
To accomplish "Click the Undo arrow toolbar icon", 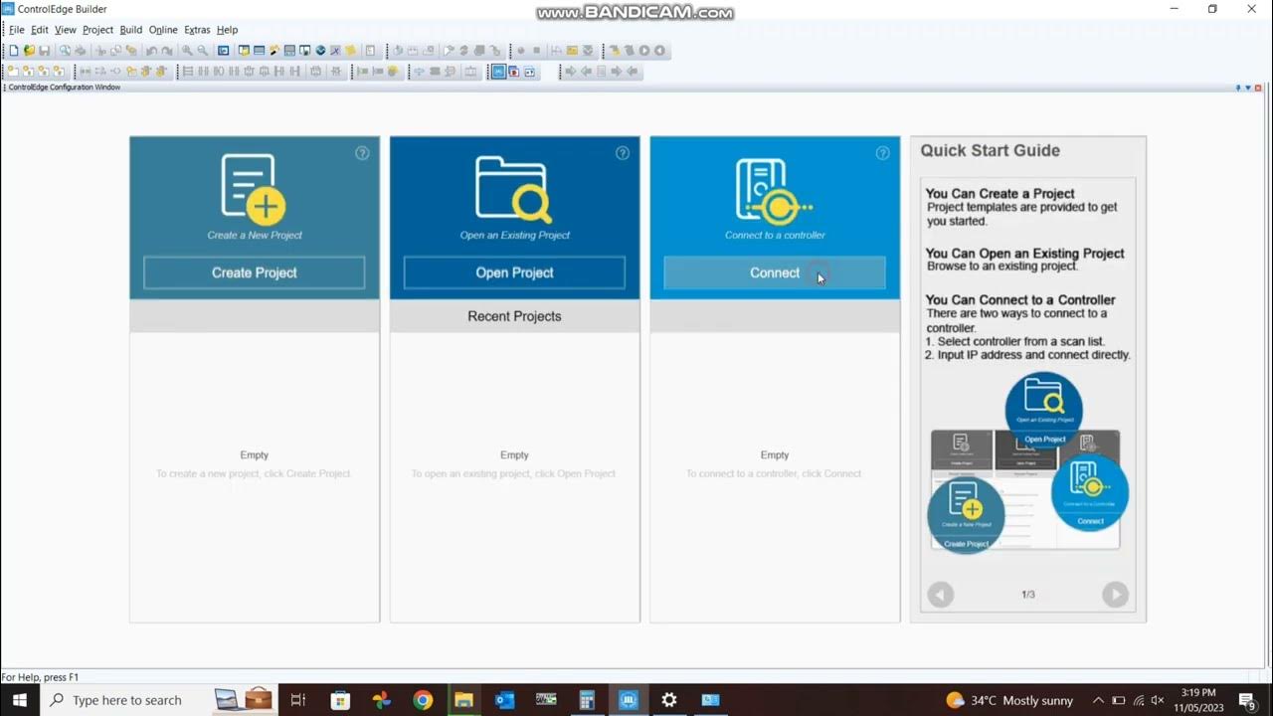I will [x=152, y=51].
